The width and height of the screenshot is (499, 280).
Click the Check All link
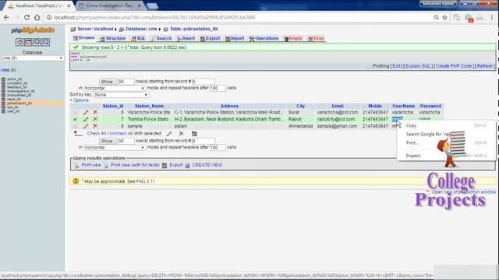click(97, 134)
